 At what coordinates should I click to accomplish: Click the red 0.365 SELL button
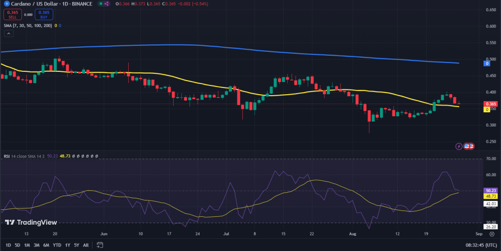pyautogui.click(x=12, y=14)
